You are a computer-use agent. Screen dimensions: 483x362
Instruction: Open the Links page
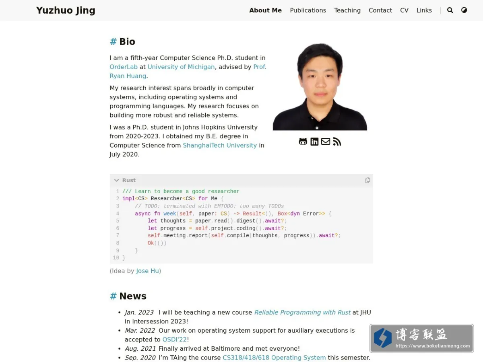(424, 10)
